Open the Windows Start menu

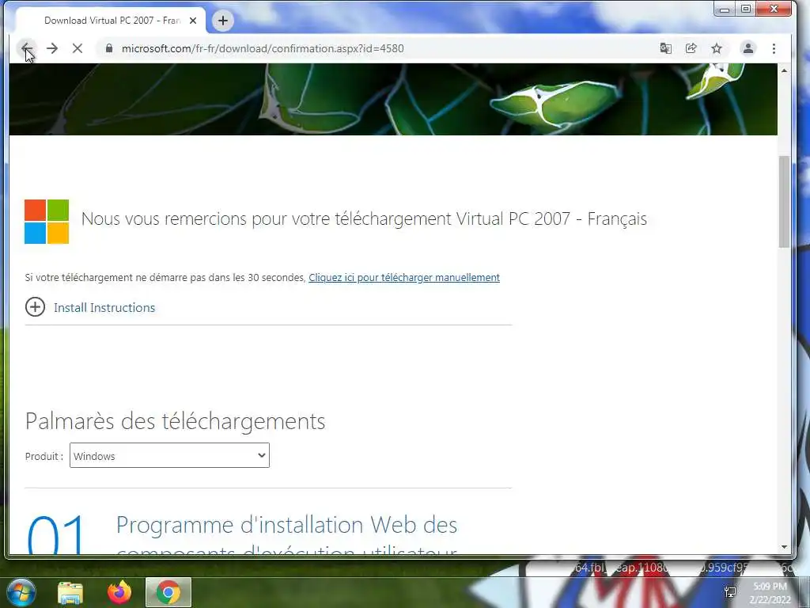point(21,592)
